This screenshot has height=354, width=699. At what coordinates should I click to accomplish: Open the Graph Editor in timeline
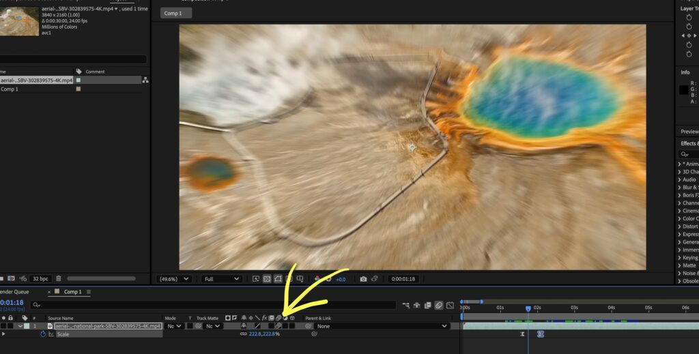[x=451, y=305]
